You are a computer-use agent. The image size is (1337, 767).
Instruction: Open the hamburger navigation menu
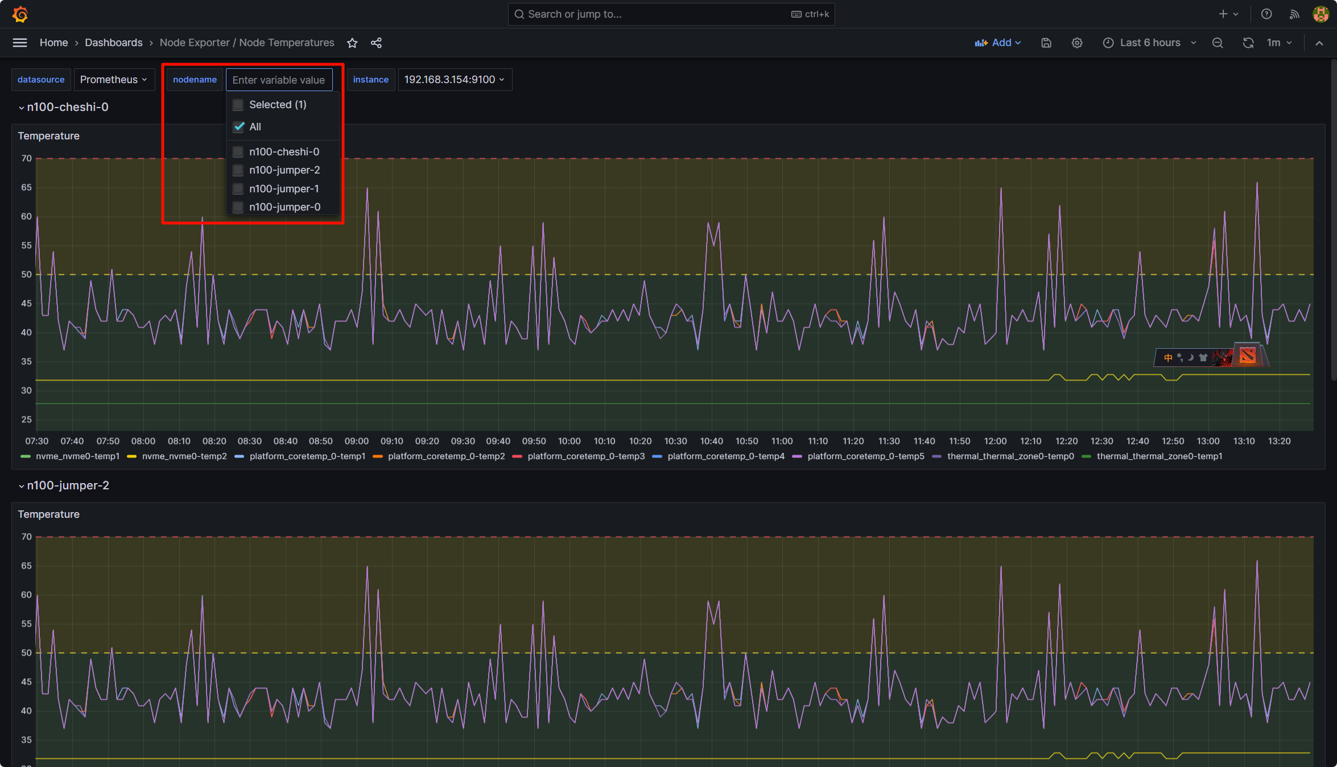(20, 43)
